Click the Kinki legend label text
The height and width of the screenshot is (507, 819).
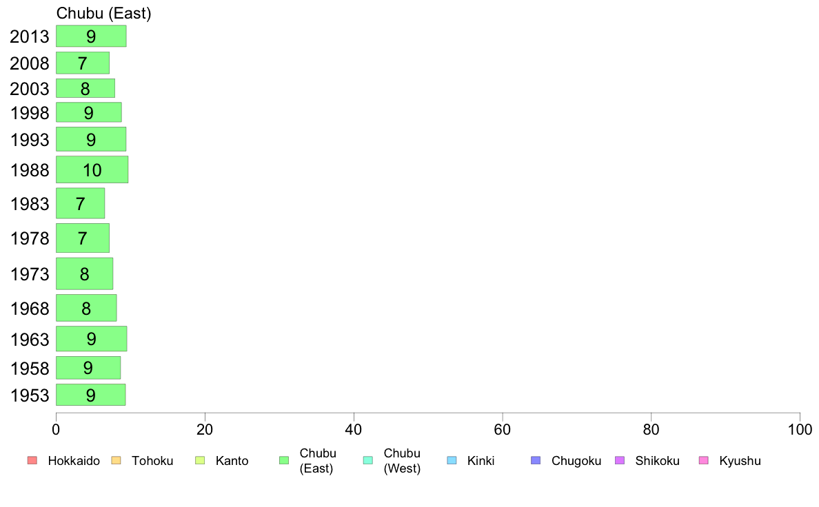(481, 461)
